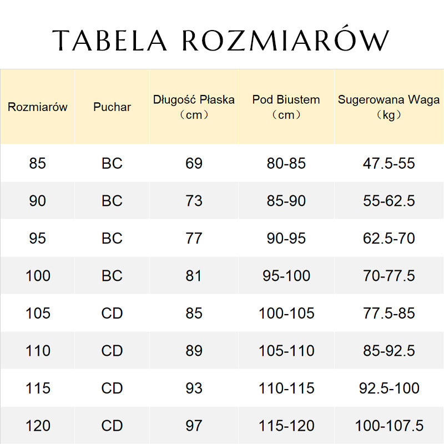Click the Długość Płaska (cm) header
The width and height of the screenshot is (444, 444).
[194, 107]
